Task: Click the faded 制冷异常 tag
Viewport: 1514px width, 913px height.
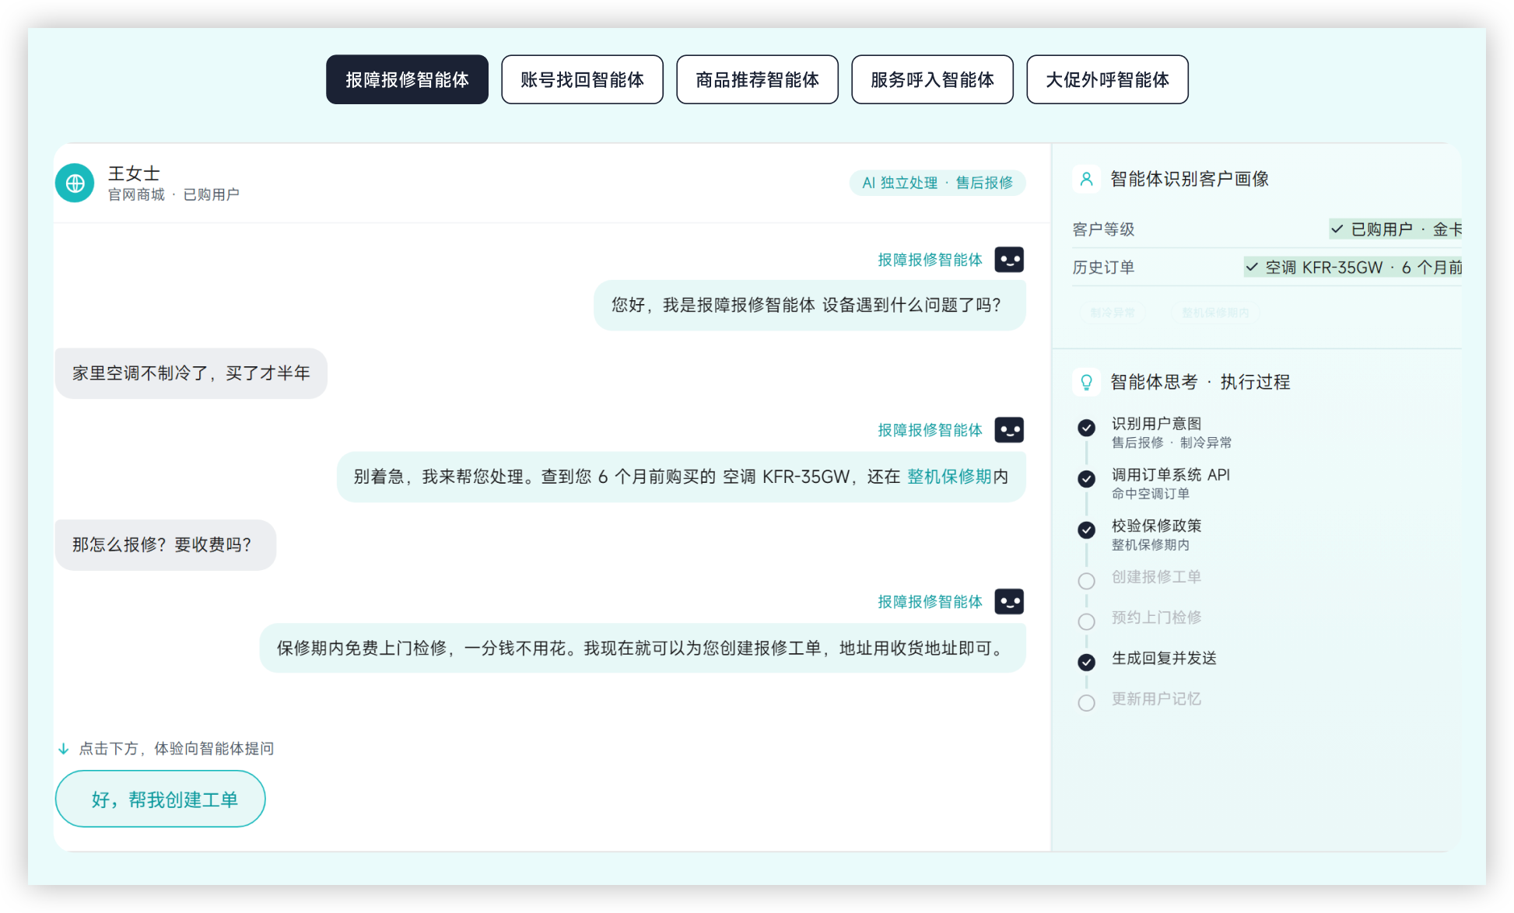Action: pyautogui.click(x=1113, y=313)
